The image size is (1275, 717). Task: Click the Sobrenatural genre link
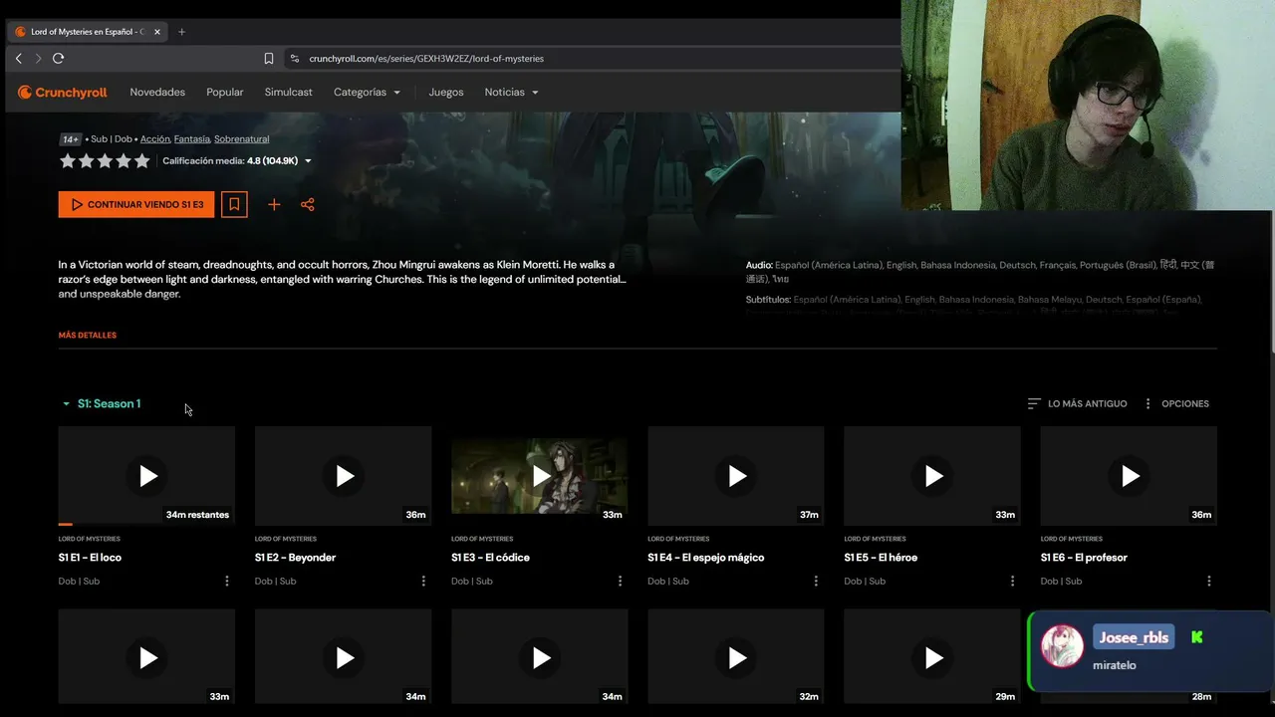tap(241, 139)
